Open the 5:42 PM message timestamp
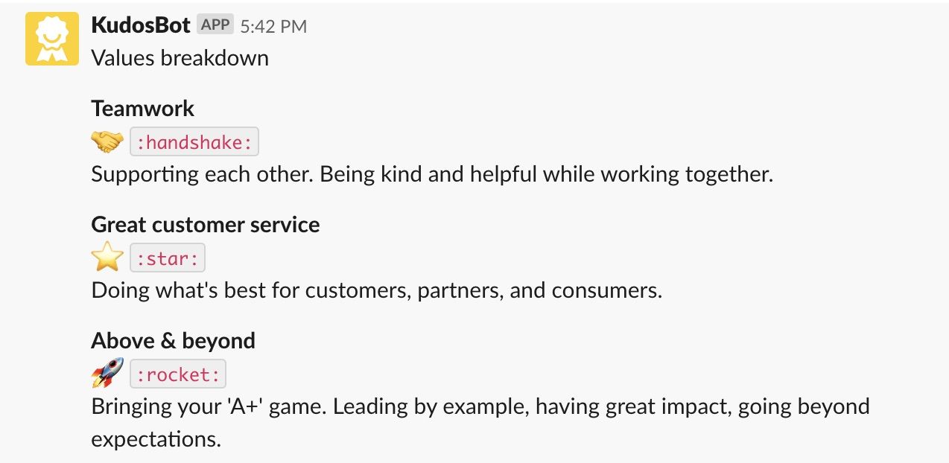Viewport: 949px width, 463px height. click(273, 27)
